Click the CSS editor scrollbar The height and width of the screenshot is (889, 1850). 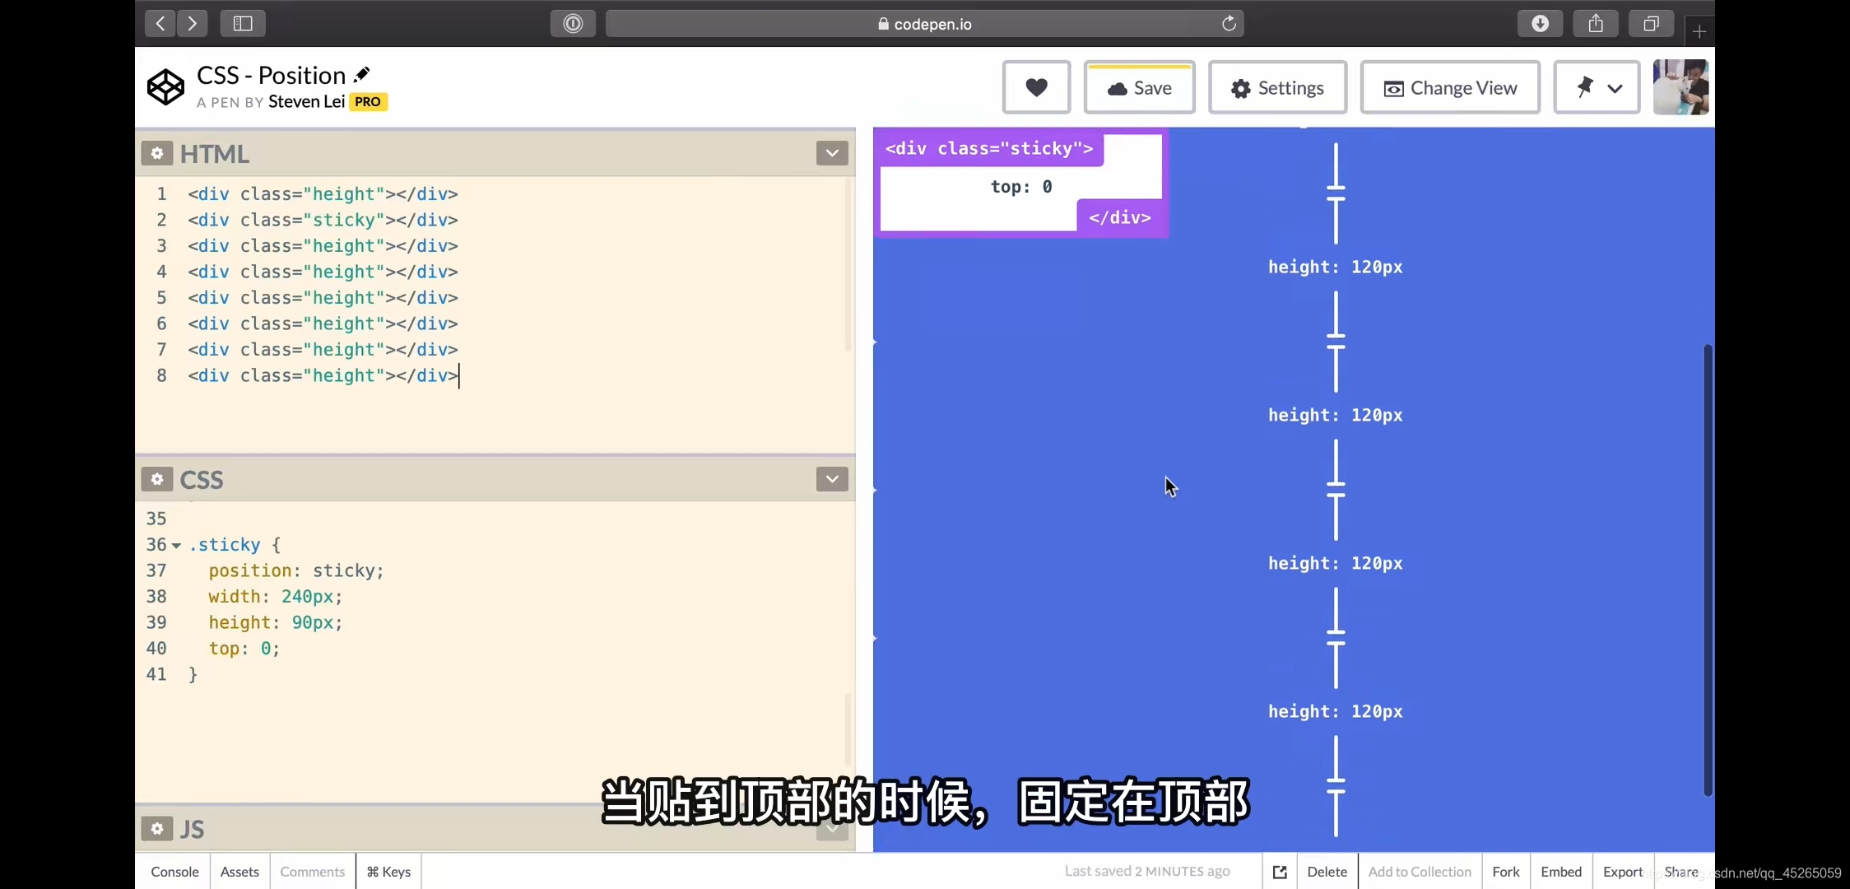pyautogui.click(x=848, y=730)
